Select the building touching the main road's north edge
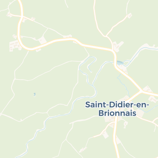The height and width of the screenshot is (158, 158). point(68,36)
